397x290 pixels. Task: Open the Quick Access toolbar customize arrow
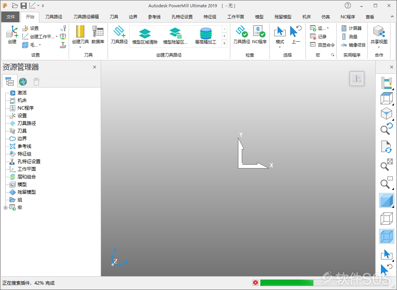click(x=43, y=6)
